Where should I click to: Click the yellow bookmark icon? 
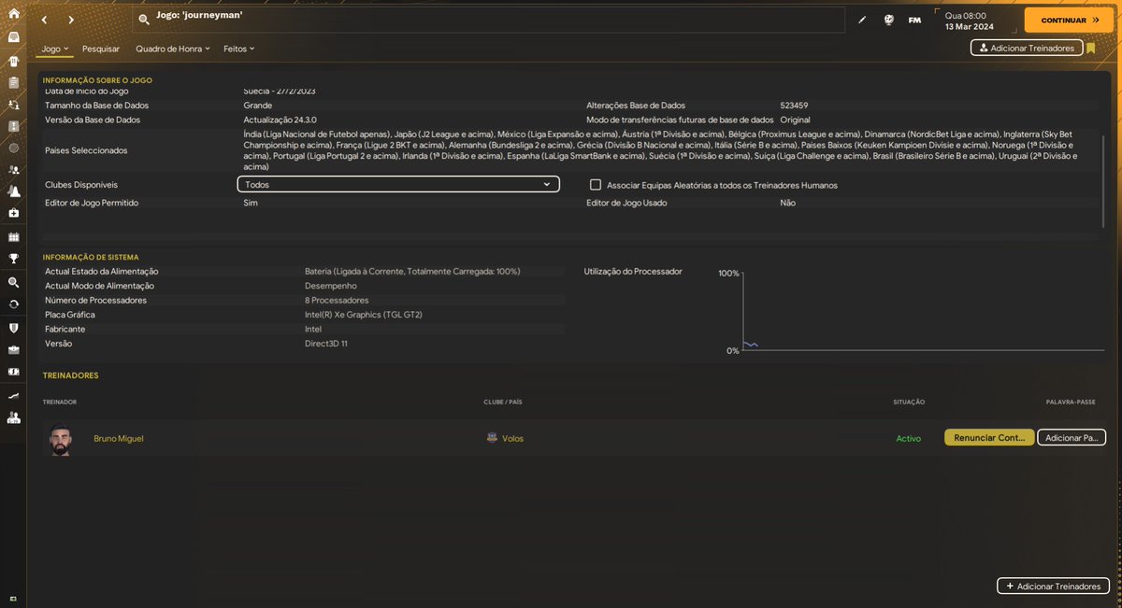(x=1091, y=48)
